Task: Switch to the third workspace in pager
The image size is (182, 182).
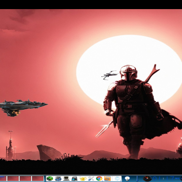Action: click(x=25, y=178)
